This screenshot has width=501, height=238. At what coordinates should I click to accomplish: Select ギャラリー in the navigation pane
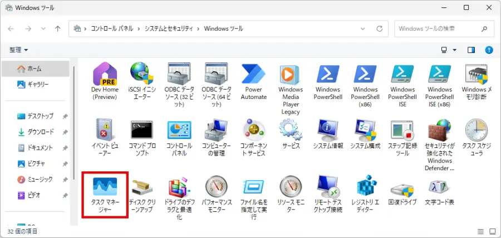pos(35,84)
